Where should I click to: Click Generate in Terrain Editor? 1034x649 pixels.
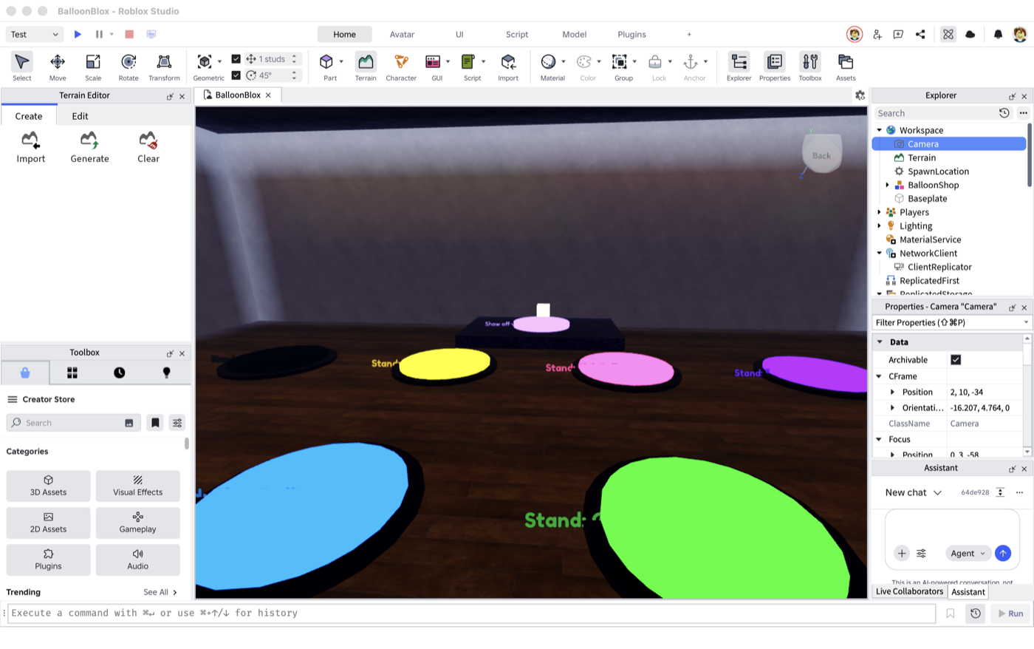[x=89, y=147]
